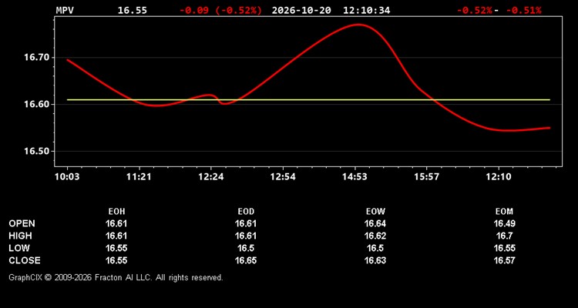Viewport: 578px width, 308px height.
Task: Click the OPEN row label
Action: (22, 223)
